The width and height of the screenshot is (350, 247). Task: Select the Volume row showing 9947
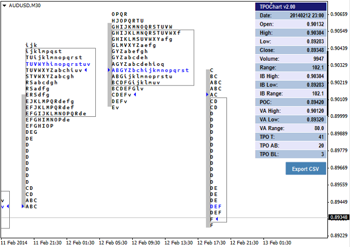click(x=291, y=59)
